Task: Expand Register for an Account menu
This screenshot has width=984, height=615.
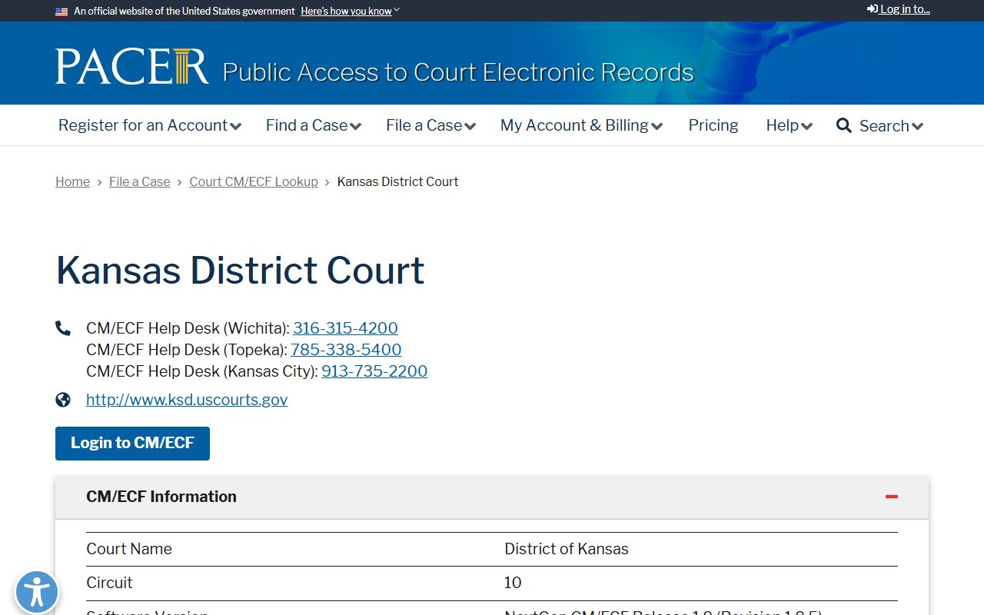Action: pyautogui.click(x=150, y=125)
